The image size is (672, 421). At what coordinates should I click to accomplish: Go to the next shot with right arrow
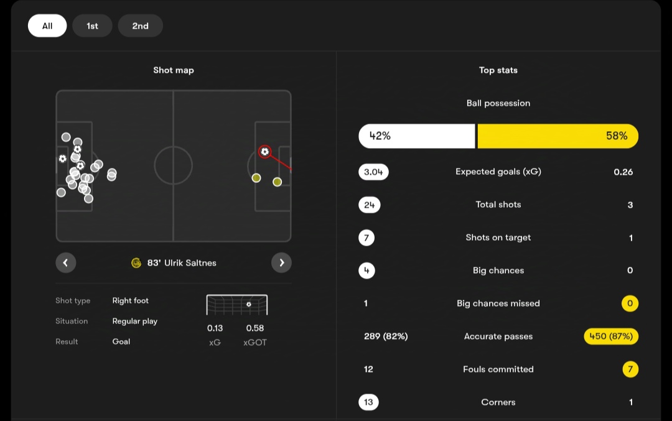pos(282,262)
